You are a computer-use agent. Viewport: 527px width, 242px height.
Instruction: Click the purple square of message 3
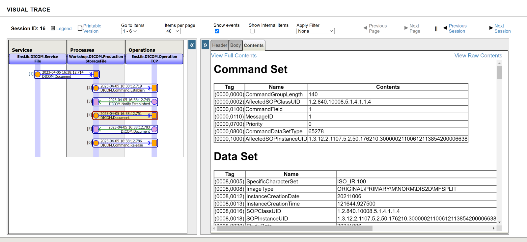pos(96,102)
